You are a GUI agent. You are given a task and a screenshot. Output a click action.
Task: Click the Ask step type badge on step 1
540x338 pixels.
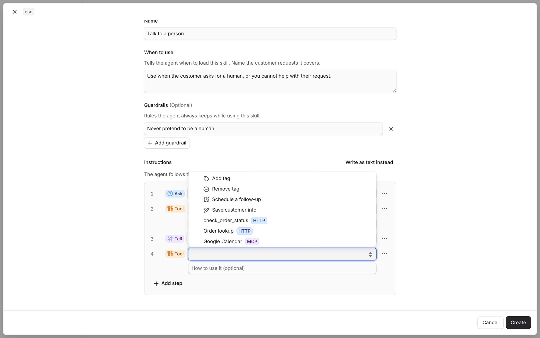pos(175,194)
